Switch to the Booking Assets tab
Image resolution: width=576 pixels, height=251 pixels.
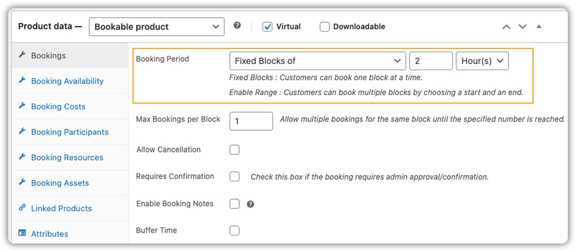click(x=70, y=182)
